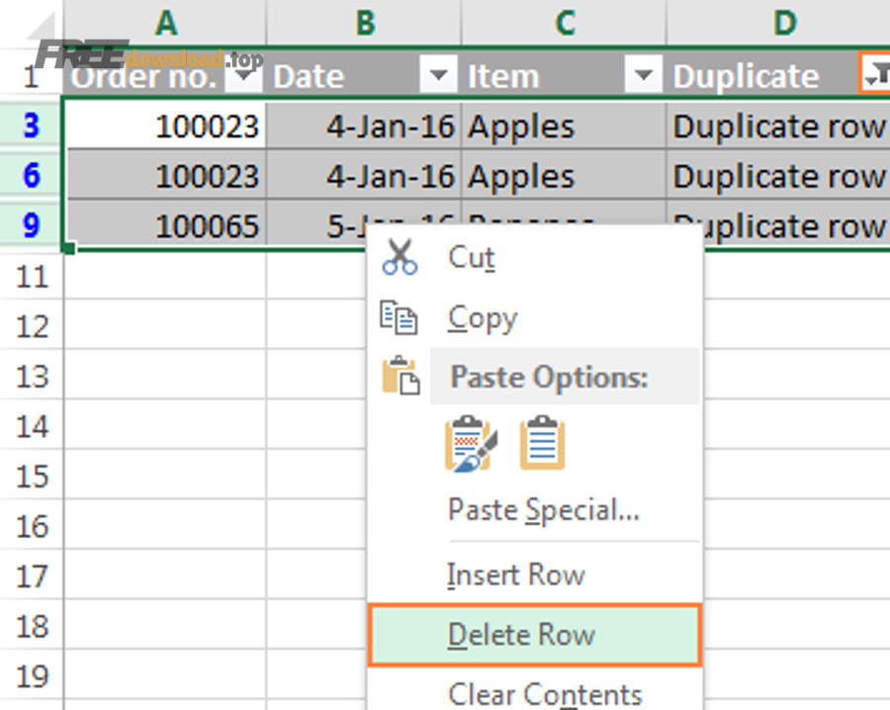890x710 pixels.
Task: Click cell 100065 in row 9
Action: coord(166,225)
